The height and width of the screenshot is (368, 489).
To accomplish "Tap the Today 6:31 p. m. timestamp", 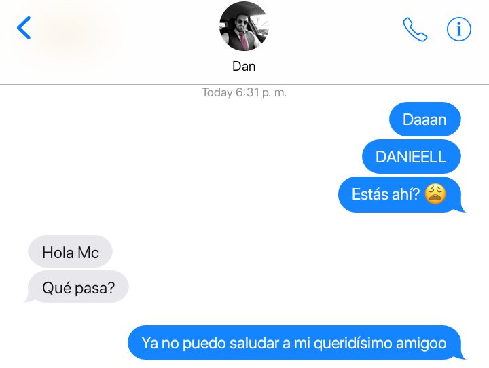I will point(244,92).
